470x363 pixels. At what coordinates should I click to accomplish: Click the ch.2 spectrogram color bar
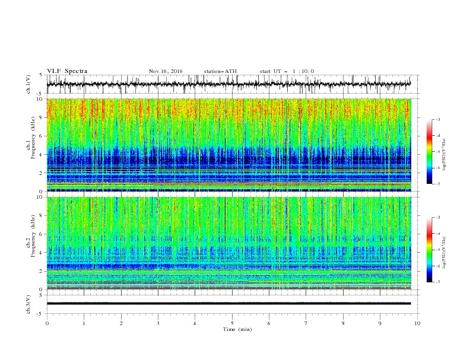(x=429, y=250)
